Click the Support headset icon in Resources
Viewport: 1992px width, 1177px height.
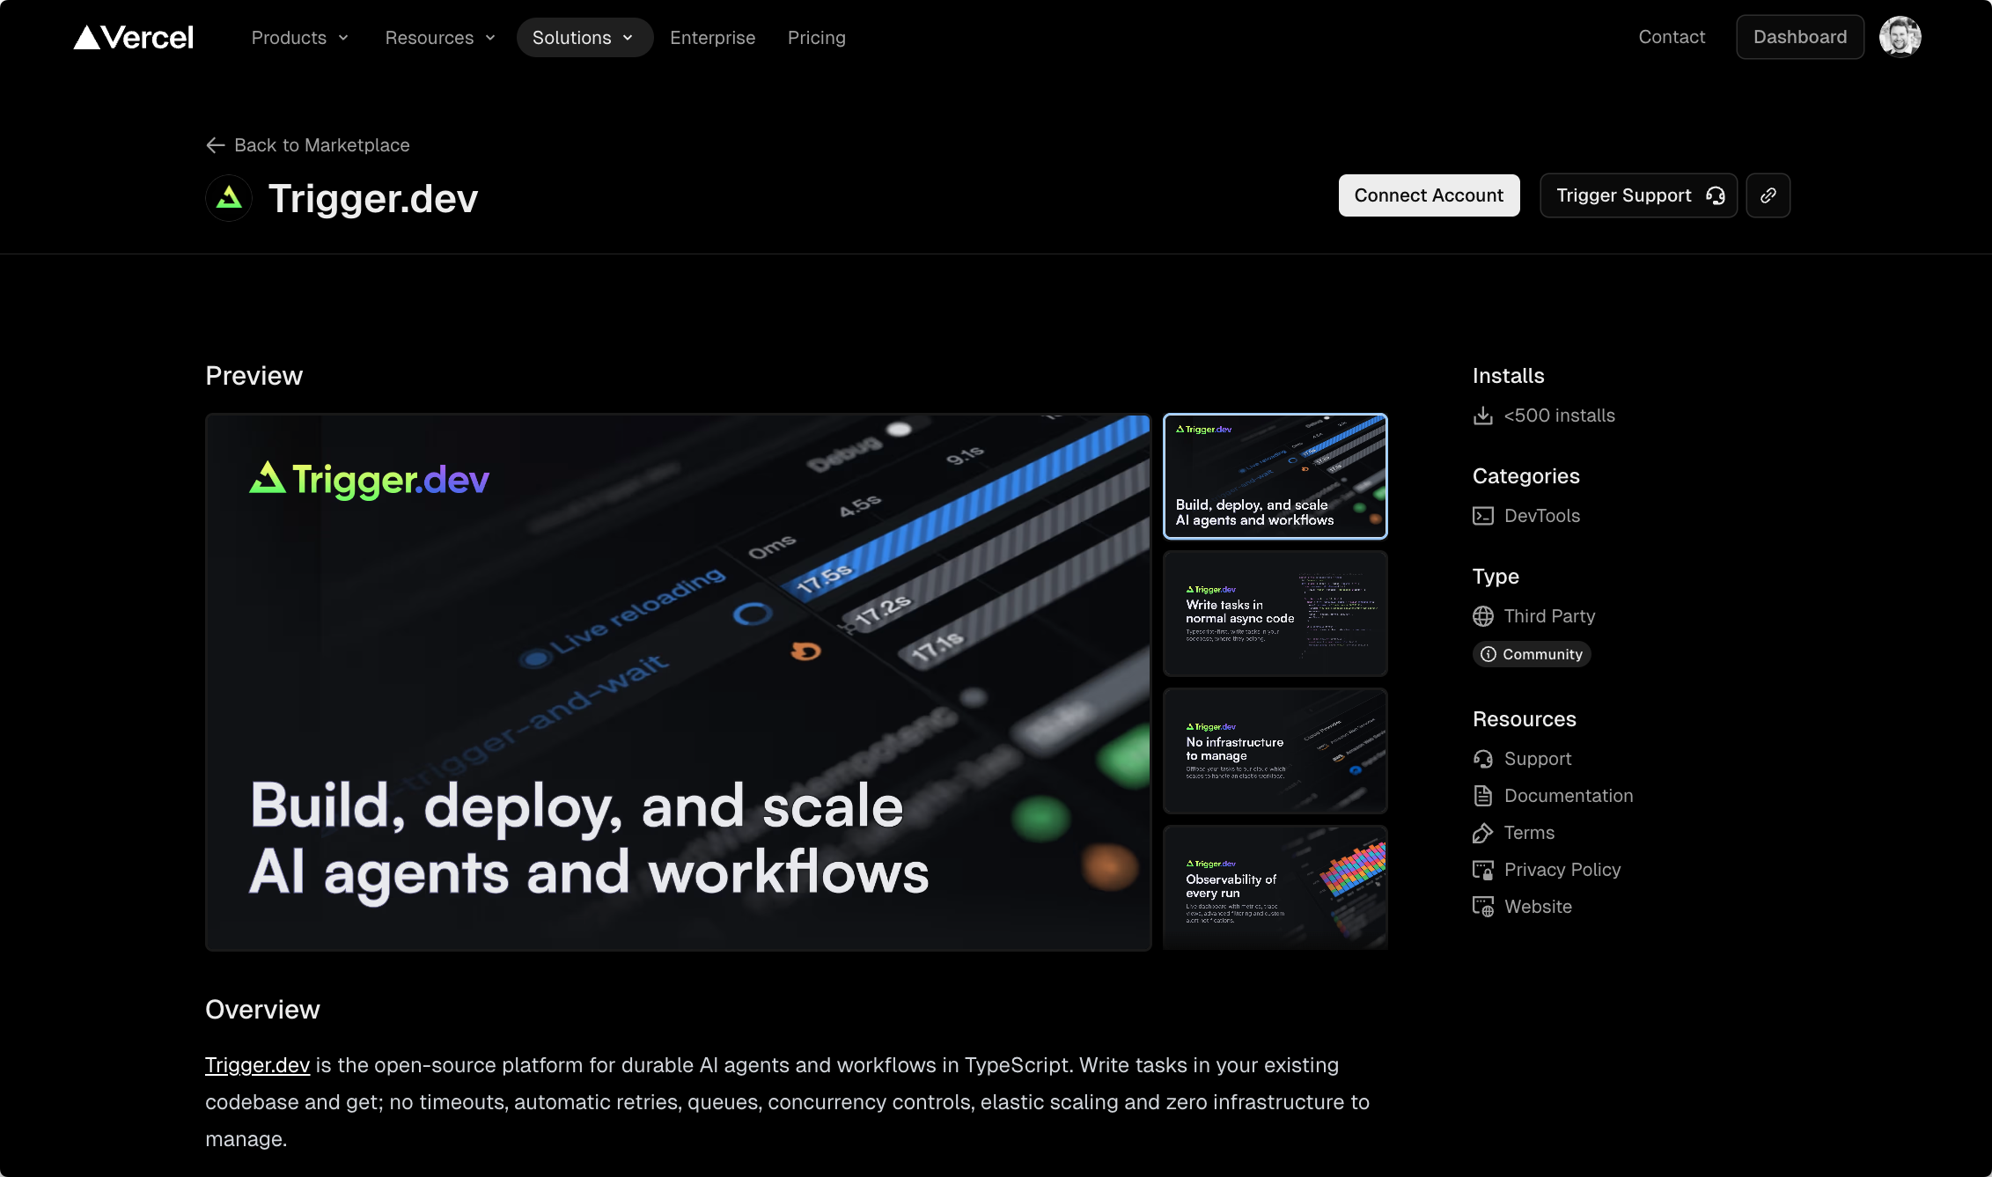click(x=1483, y=759)
